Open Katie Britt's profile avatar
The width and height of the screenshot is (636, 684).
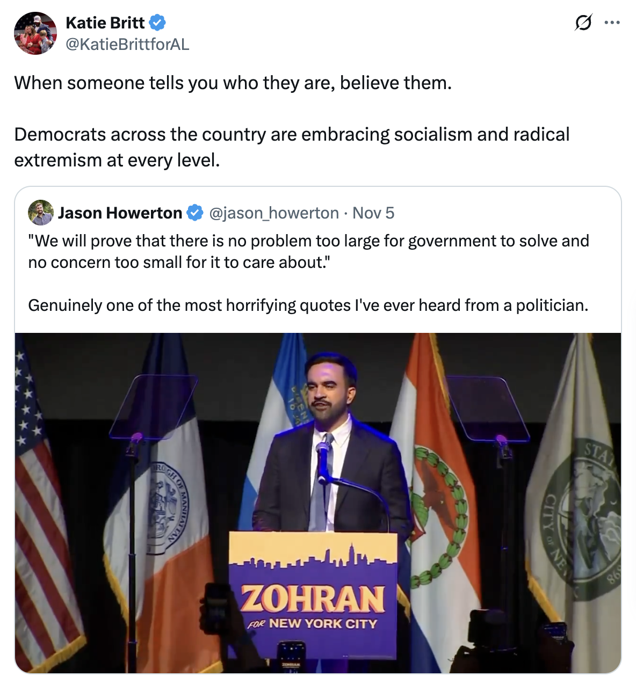[35, 33]
